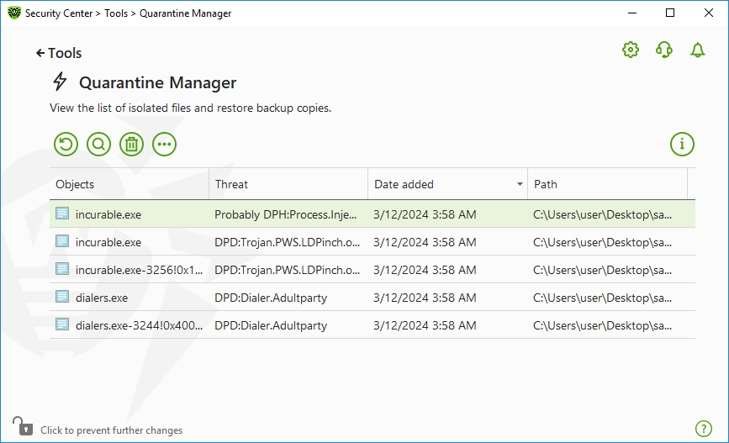Click the Help question mark icon

click(x=704, y=429)
